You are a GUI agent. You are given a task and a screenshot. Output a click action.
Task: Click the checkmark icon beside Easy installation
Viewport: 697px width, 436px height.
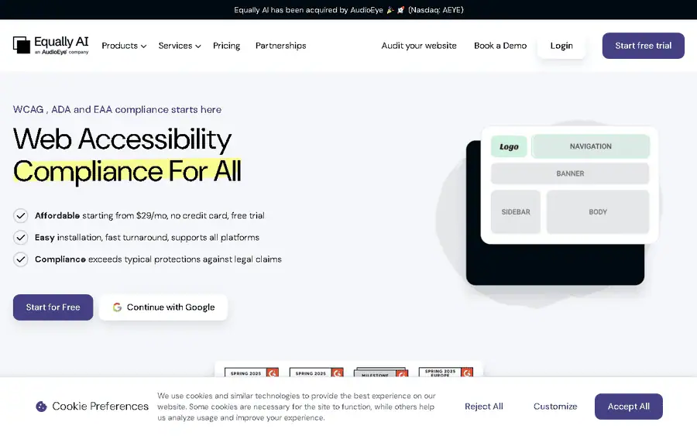click(20, 237)
